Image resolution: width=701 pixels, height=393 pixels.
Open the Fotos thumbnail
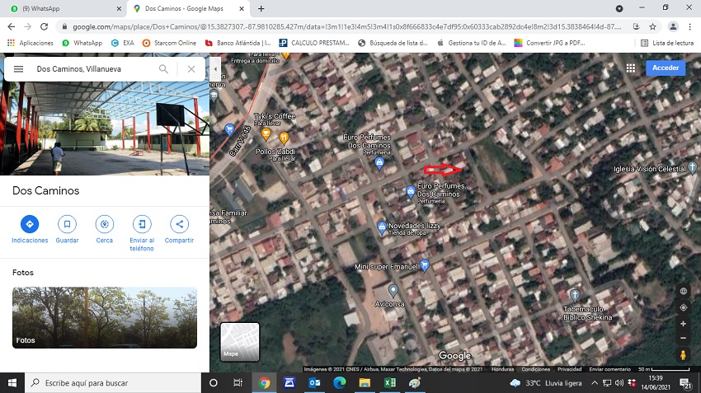click(x=105, y=317)
